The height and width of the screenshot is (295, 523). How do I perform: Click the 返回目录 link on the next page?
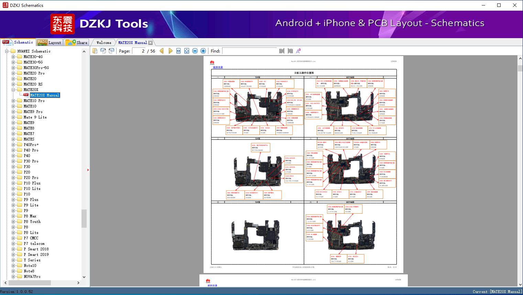pyautogui.click(x=212, y=285)
